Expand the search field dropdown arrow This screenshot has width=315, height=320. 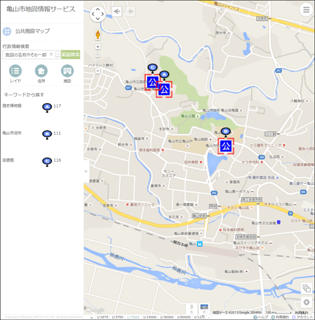(58, 54)
